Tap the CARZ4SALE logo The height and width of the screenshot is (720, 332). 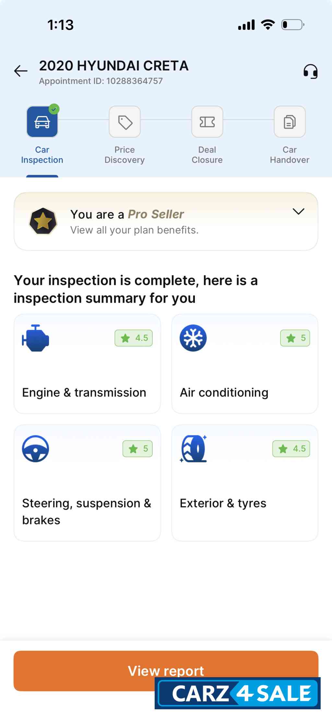[x=238, y=693]
